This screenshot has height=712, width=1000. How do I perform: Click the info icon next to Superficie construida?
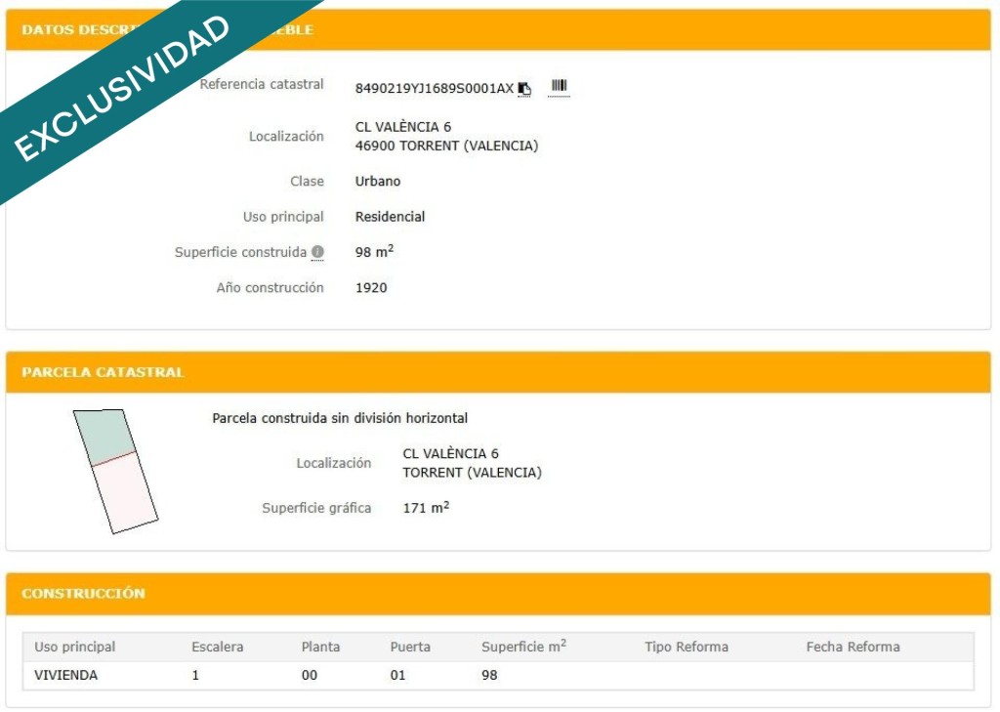(x=317, y=252)
